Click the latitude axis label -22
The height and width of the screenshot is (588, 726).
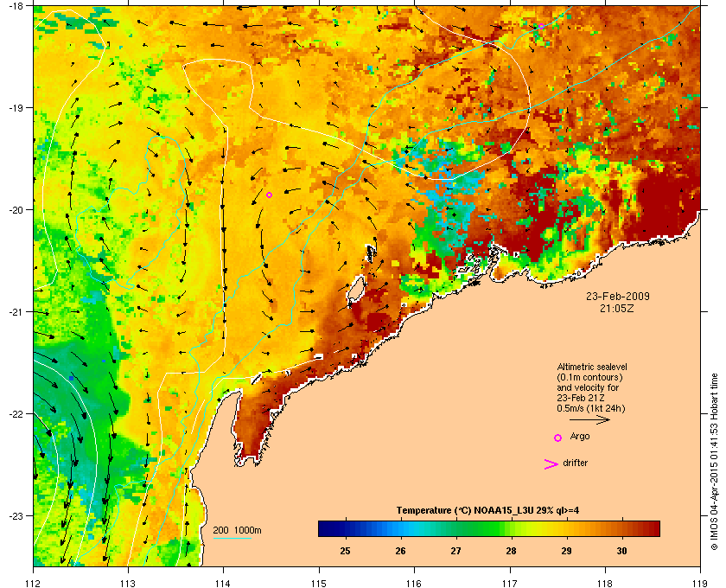tap(16, 413)
